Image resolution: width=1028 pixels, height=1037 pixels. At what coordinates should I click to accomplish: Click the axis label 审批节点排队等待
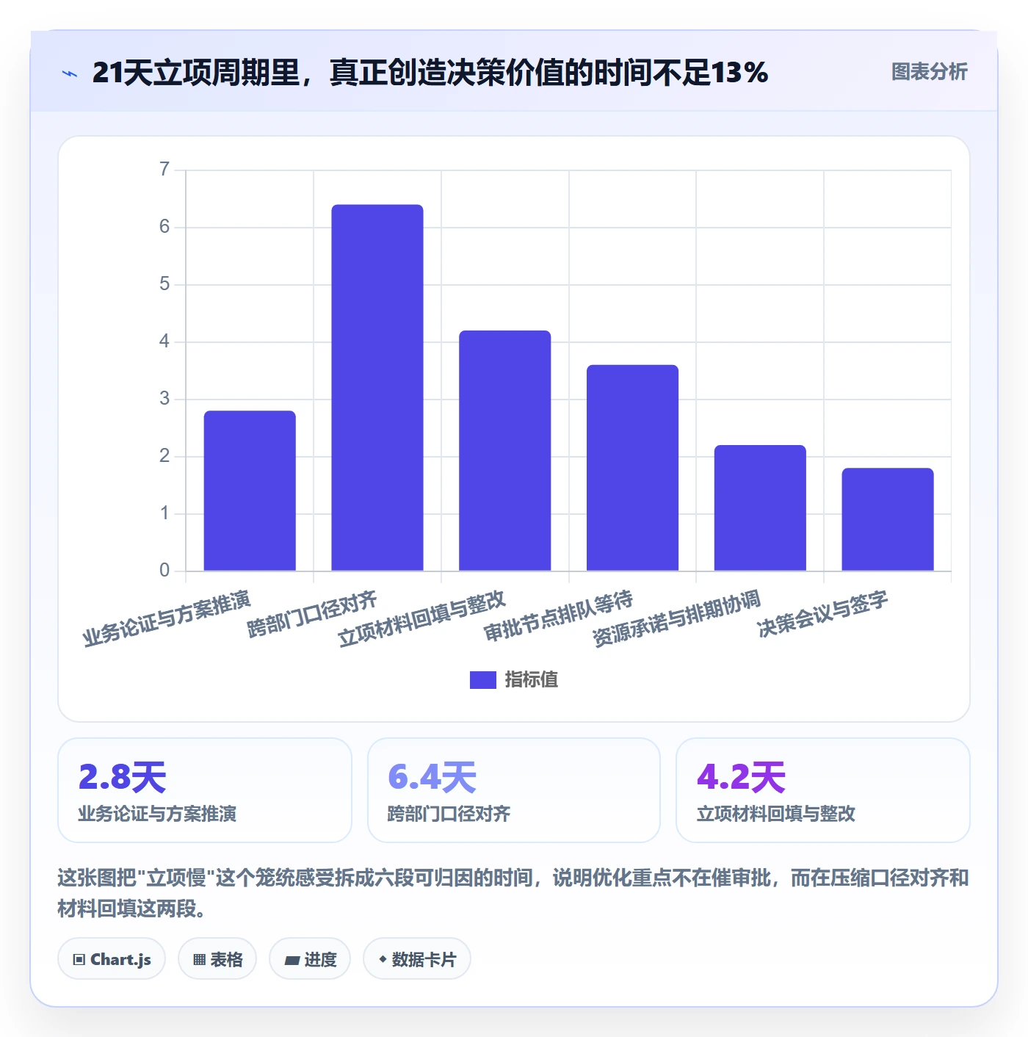[558, 615]
